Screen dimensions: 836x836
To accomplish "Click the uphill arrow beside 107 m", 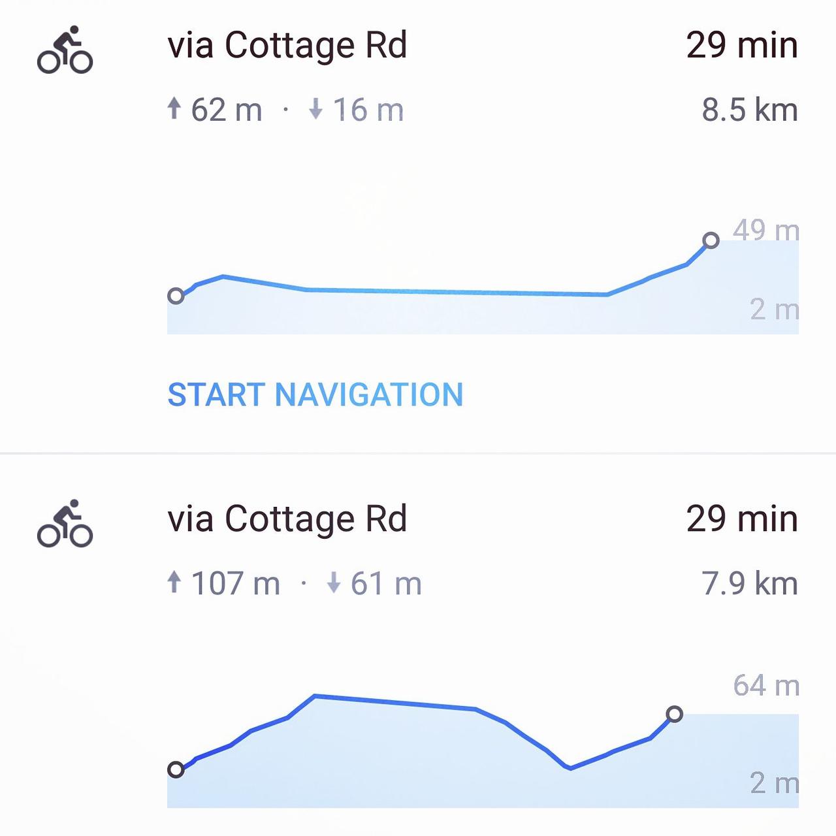I will click(x=174, y=582).
